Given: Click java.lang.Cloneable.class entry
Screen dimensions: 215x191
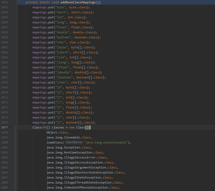Looking at the screenshot, I should (68, 137).
